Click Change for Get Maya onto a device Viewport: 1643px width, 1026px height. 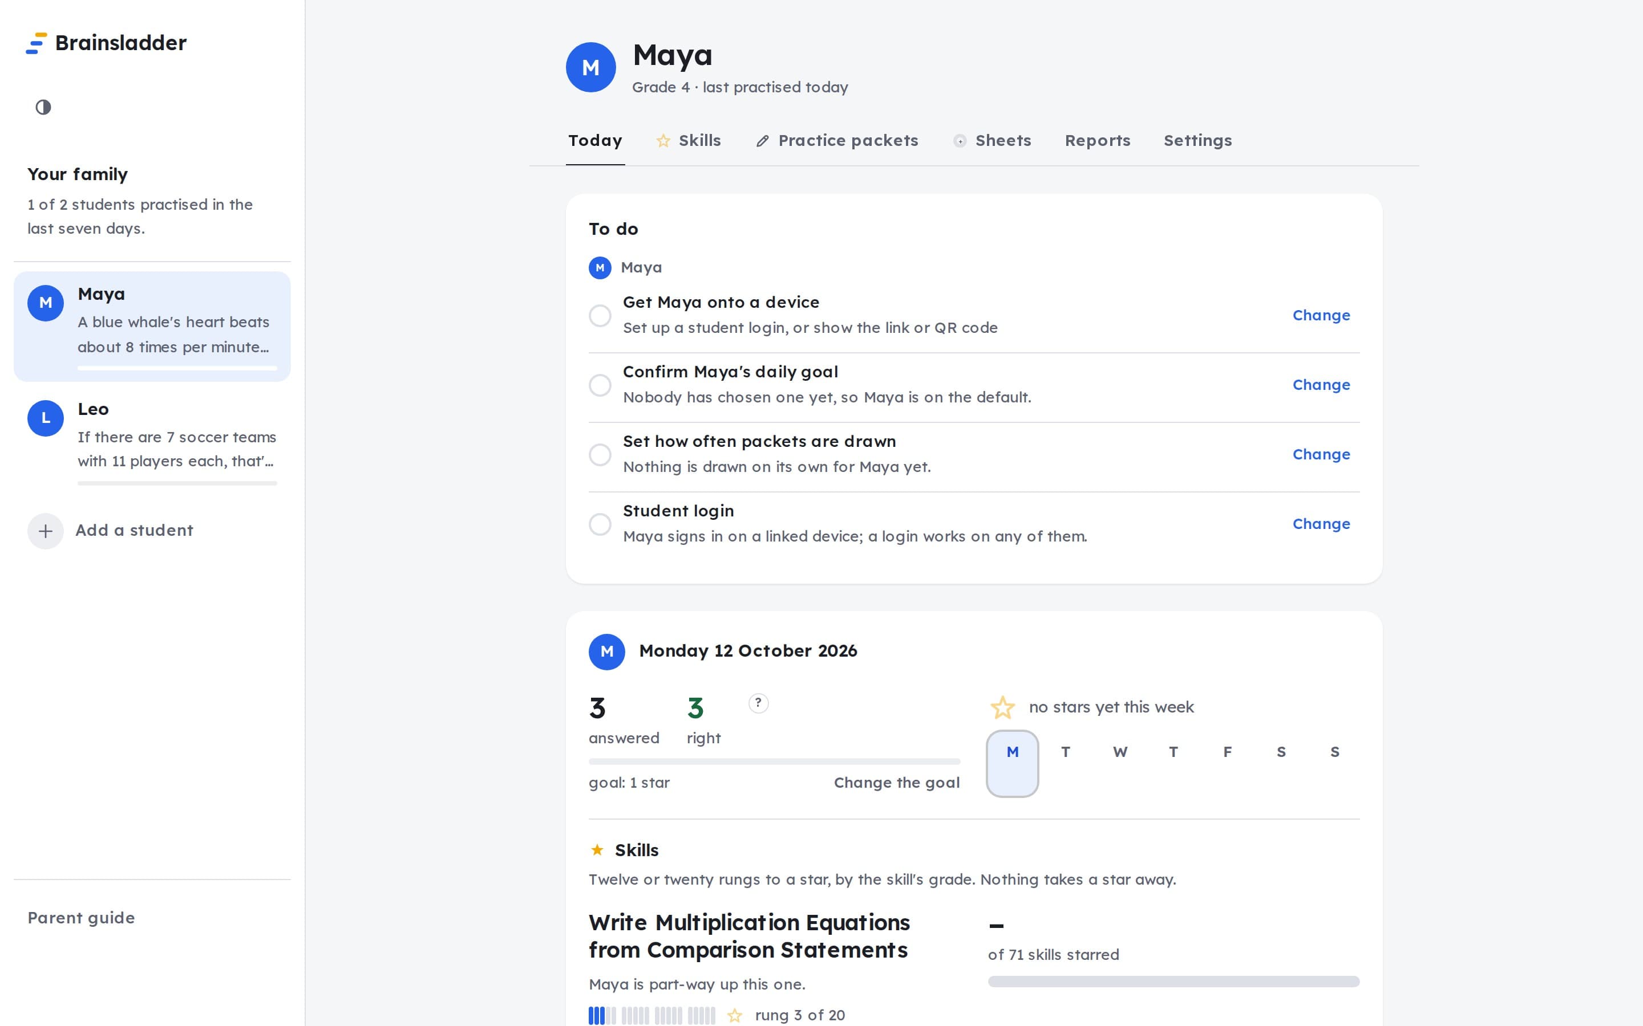tap(1321, 316)
